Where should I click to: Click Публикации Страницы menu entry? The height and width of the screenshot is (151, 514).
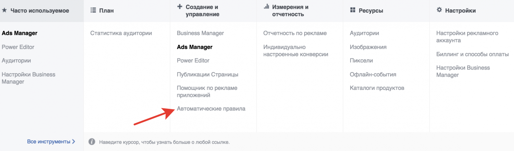pyautogui.click(x=207, y=74)
